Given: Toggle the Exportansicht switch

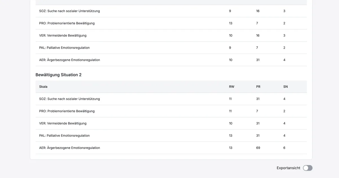Looking at the screenshot, I should (x=308, y=168).
